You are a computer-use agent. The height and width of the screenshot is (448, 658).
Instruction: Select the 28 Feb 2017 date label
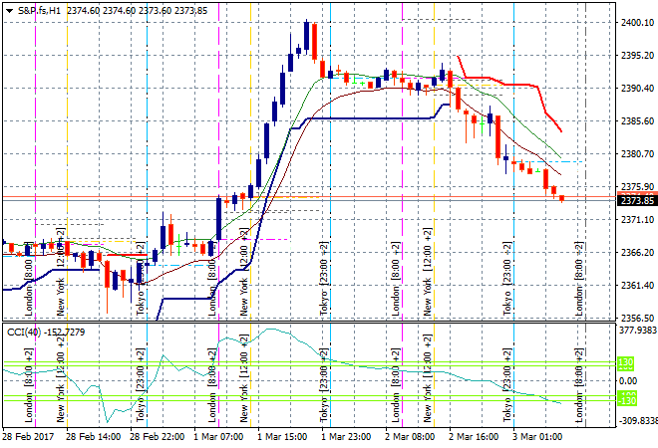click(27, 436)
